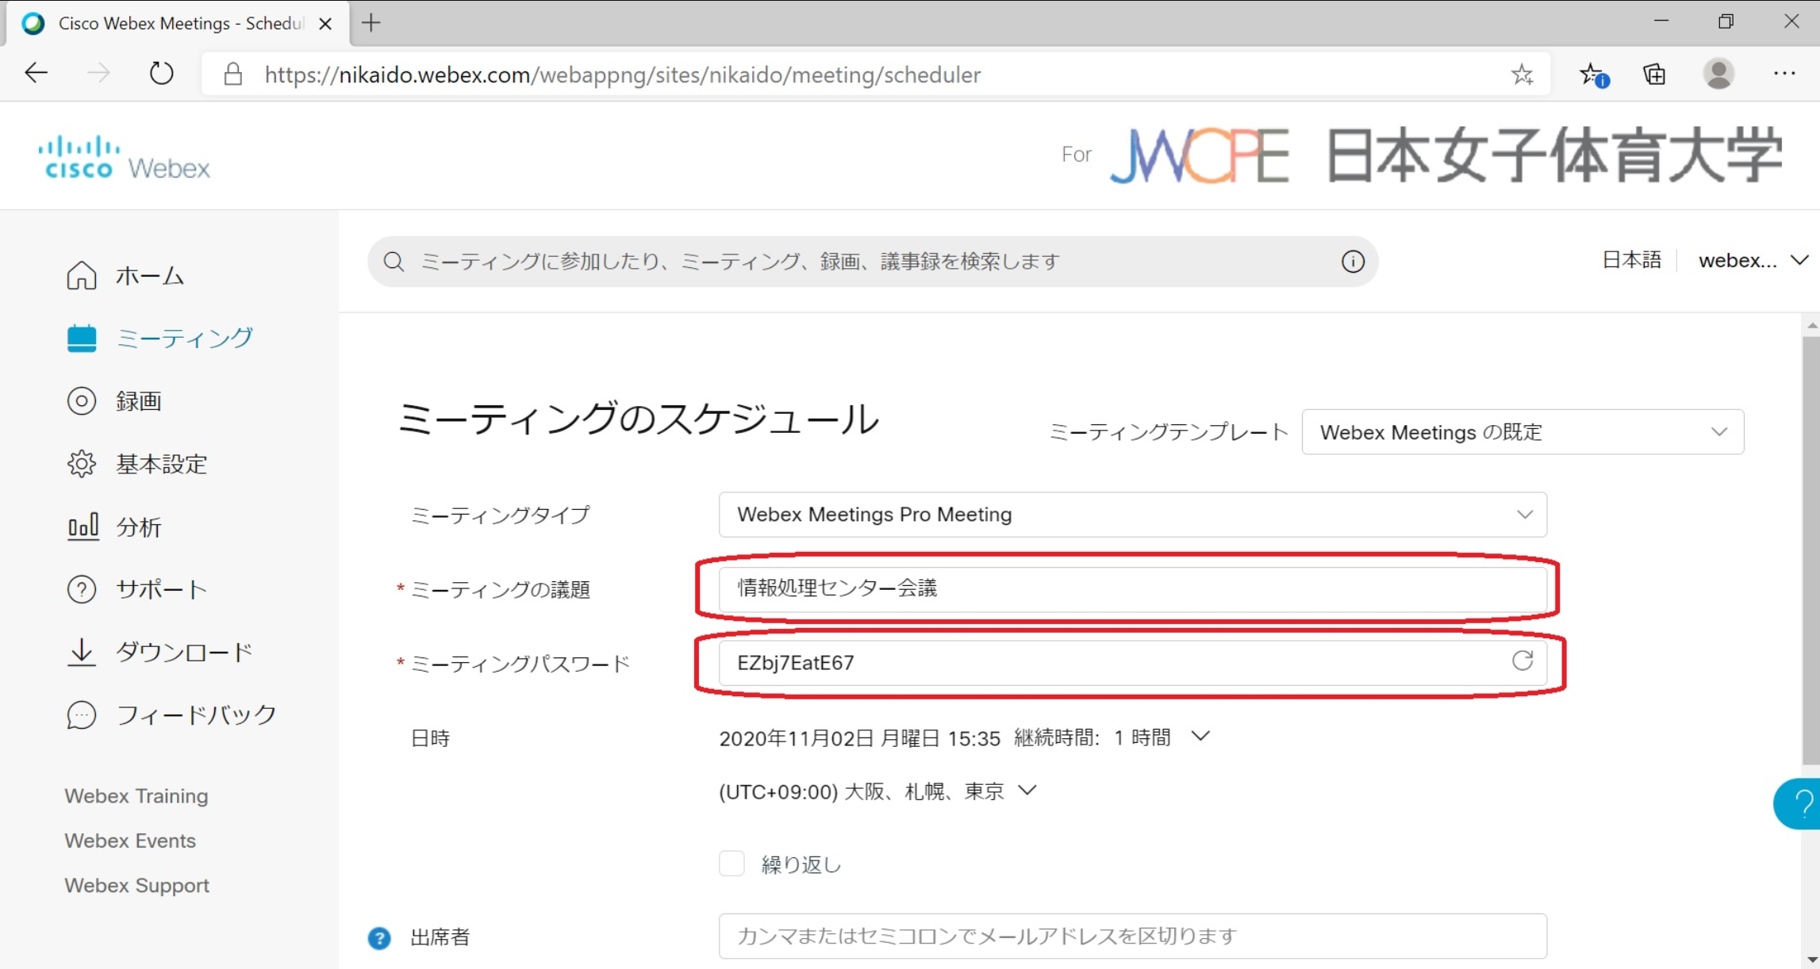The image size is (1820, 969).
Task: Open 録画 recordings in sidebar
Action: pos(114,400)
